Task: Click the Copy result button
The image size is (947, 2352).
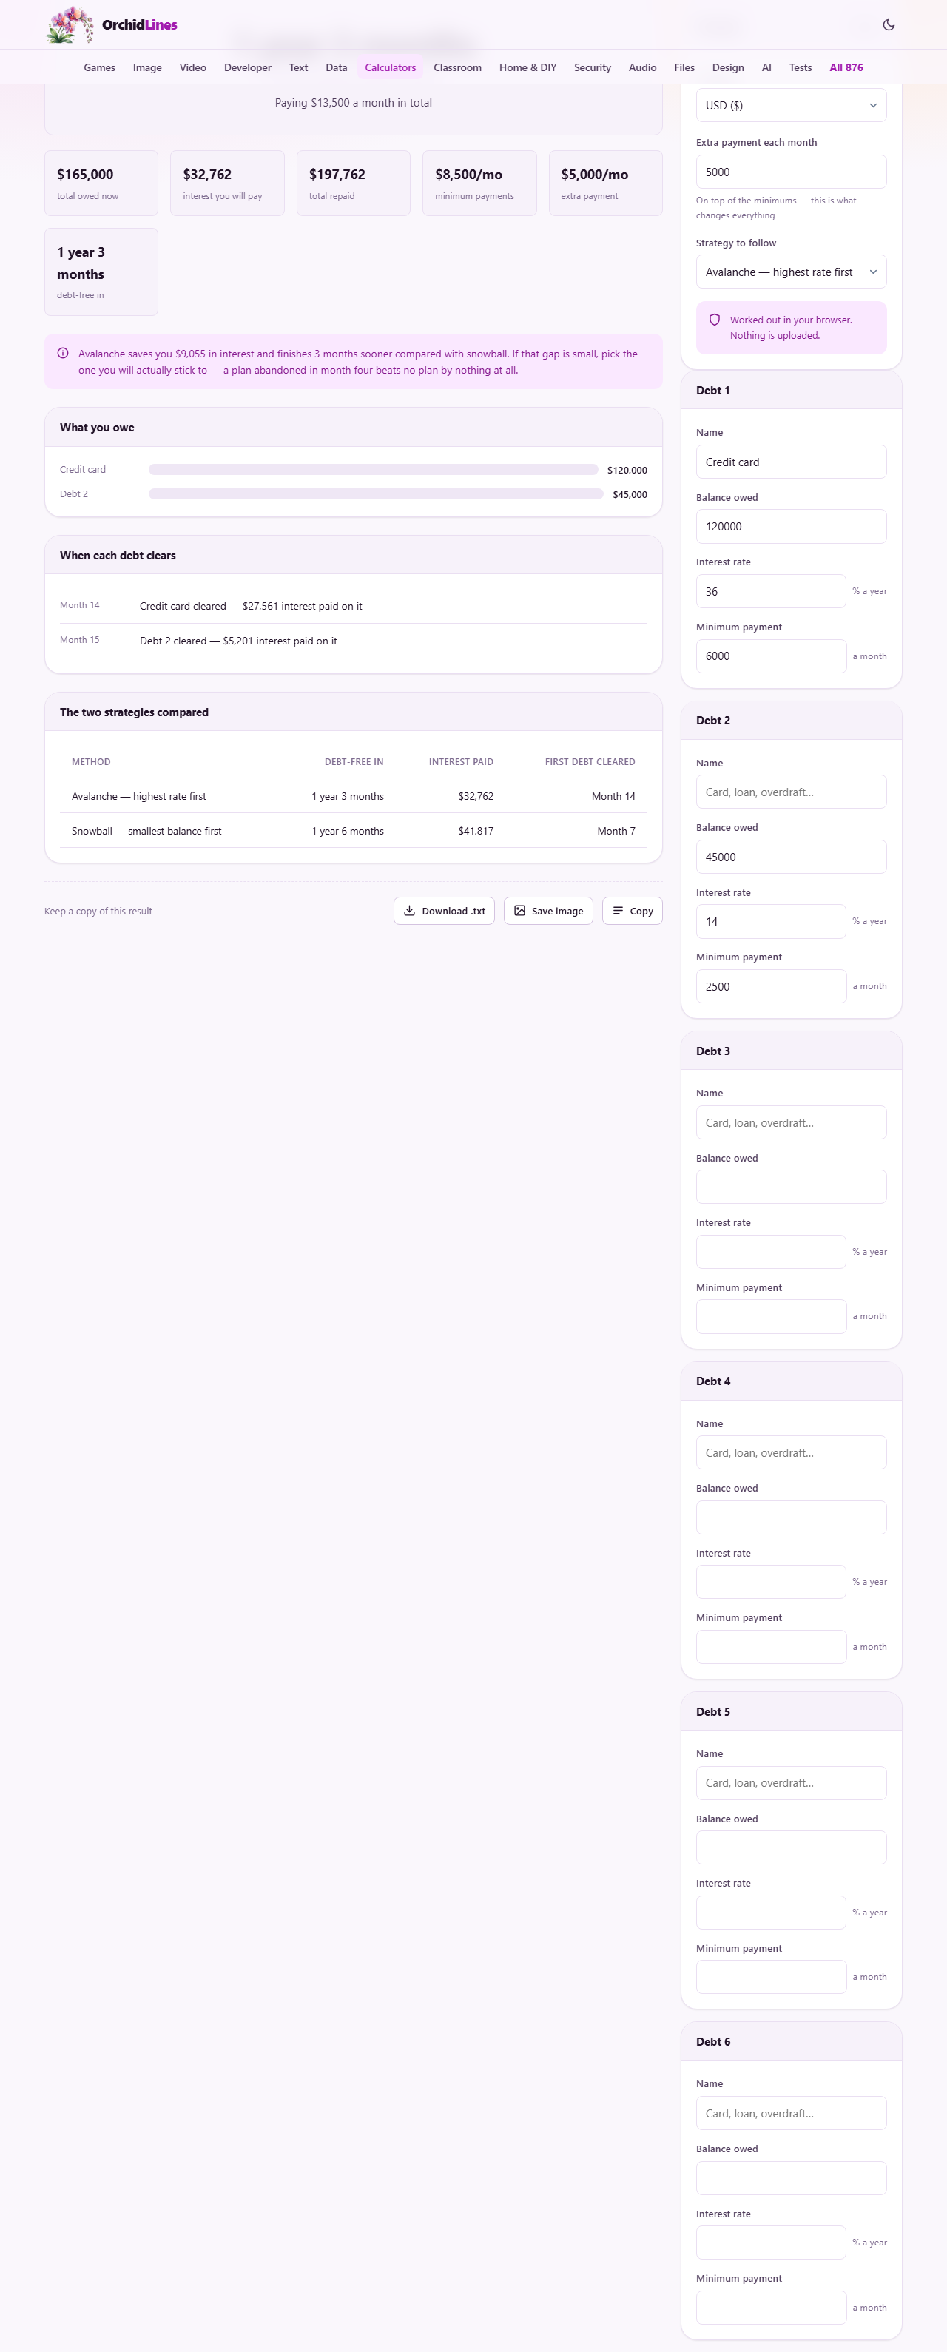Action: (x=632, y=910)
